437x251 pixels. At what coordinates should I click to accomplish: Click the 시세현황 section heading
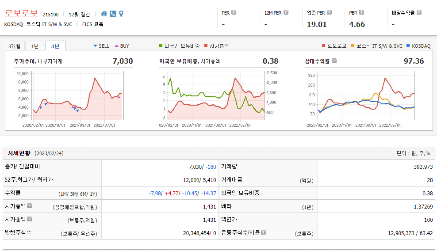(x=19, y=153)
